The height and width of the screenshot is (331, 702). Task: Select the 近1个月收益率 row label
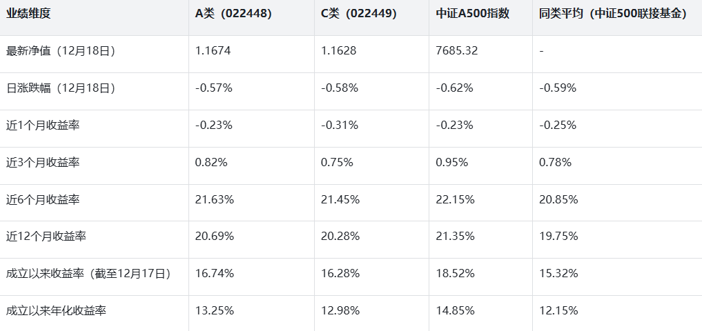click(43, 126)
